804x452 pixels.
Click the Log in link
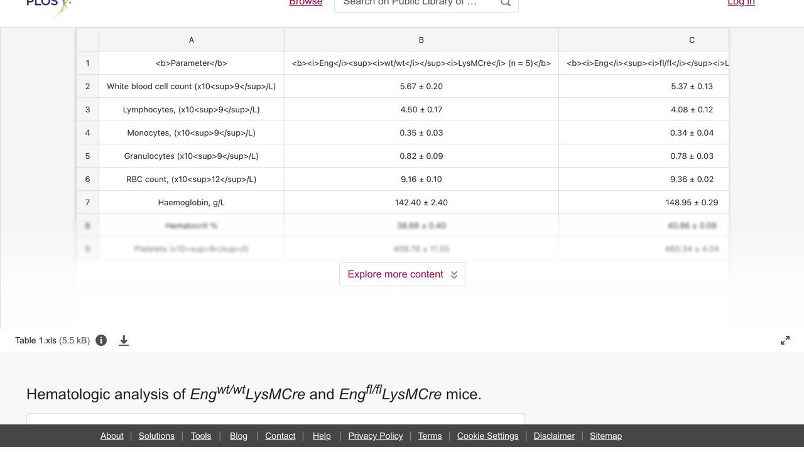741,3
